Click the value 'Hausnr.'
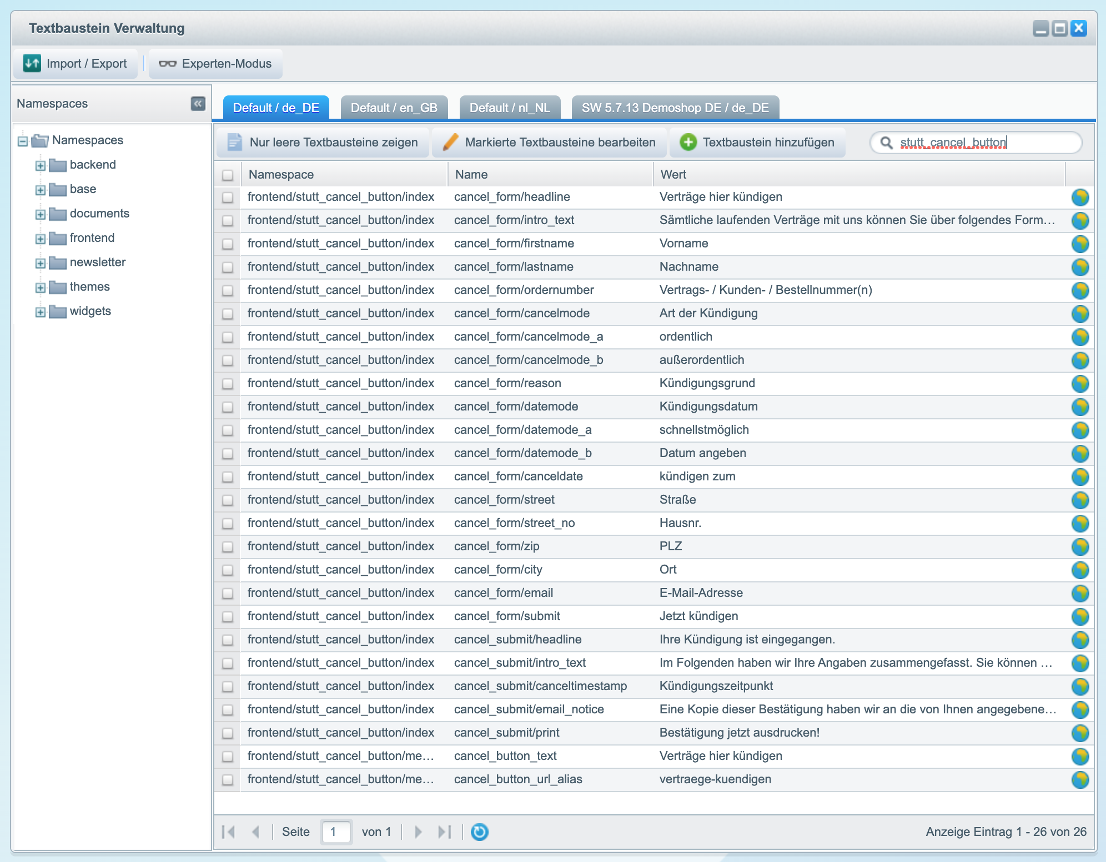The height and width of the screenshot is (862, 1106). (680, 523)
